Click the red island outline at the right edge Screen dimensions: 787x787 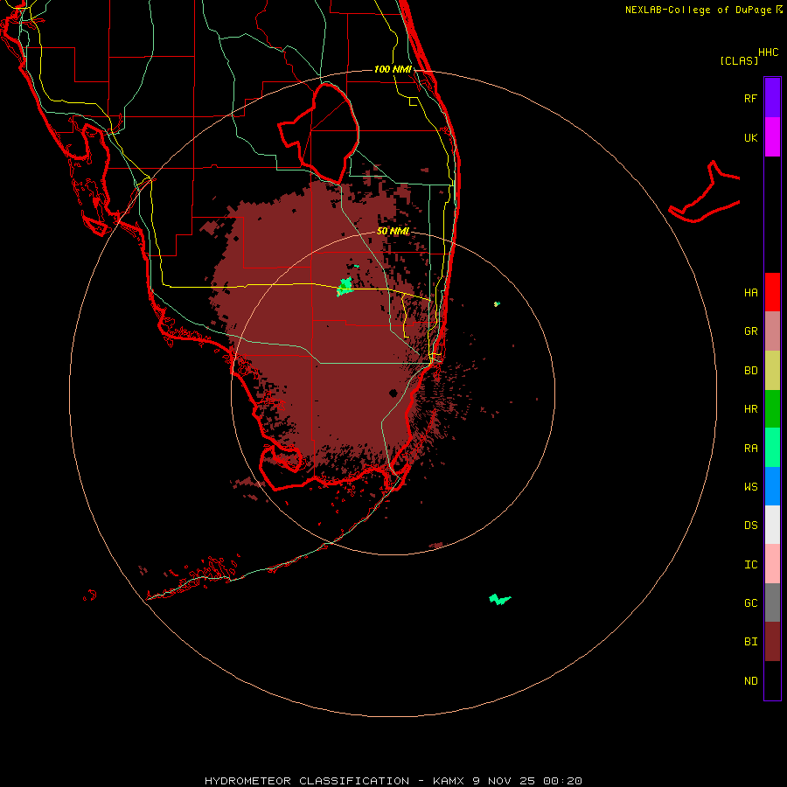pos(704,193)
